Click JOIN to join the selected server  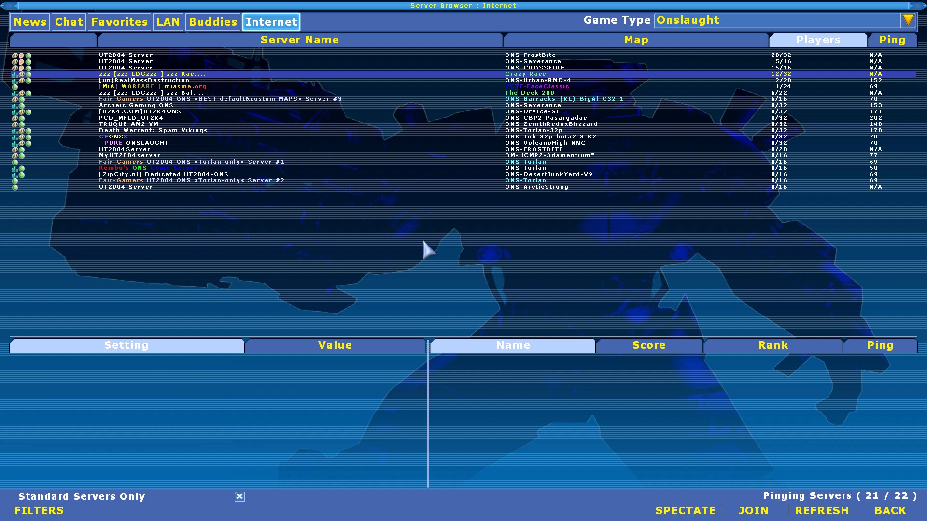(x=753, y=510)
